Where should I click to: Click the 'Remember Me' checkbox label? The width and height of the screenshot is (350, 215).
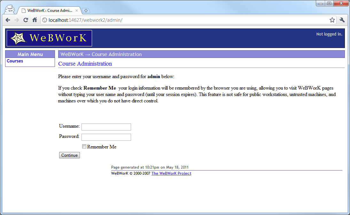coord(102,147)
